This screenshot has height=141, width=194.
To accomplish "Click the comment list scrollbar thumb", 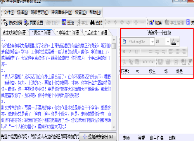I will 114,46.
